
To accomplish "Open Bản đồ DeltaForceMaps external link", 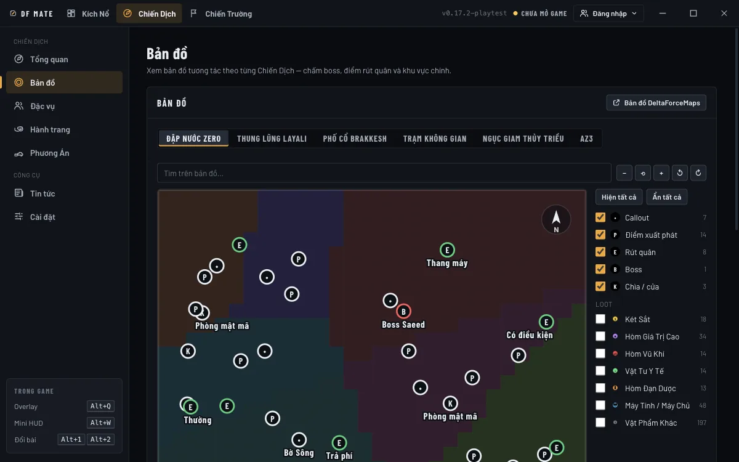I will 656,103.
